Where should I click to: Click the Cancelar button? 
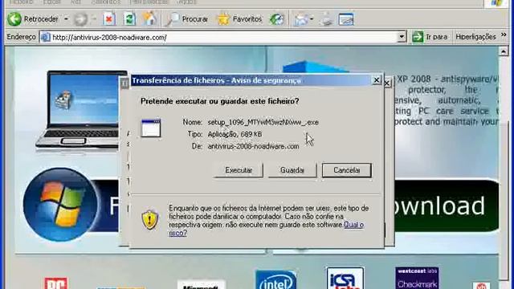tap(347, 170)
